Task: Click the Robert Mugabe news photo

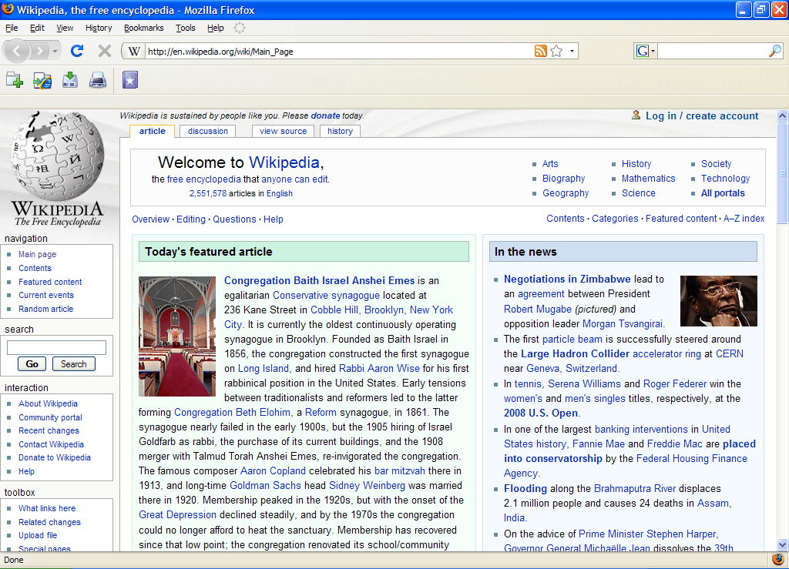Action: point(719,301)
